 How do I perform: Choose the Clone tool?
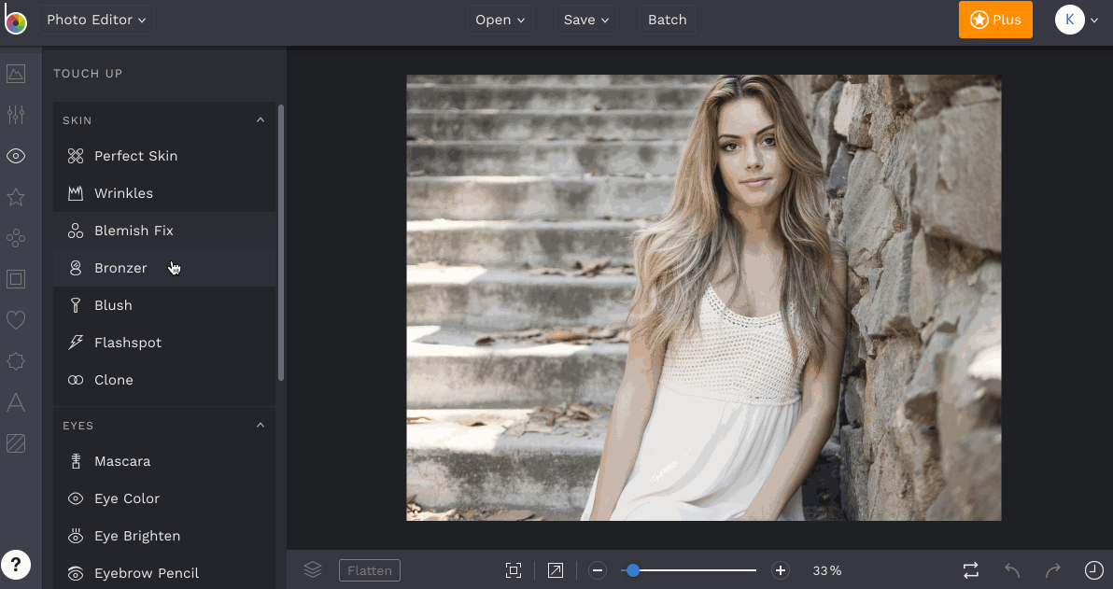[164, 380]
